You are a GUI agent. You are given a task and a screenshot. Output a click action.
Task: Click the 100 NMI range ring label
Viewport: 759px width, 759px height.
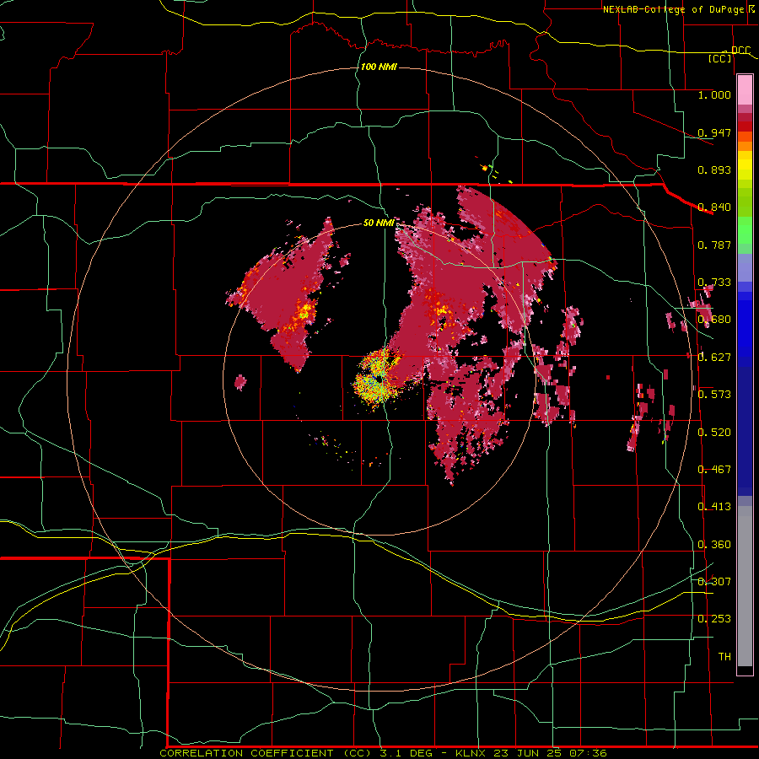click(379, 67)
